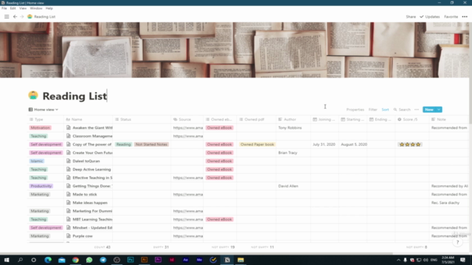Click the Reading List page title
The image size is (472, 265).
click(x=74, y=96)
